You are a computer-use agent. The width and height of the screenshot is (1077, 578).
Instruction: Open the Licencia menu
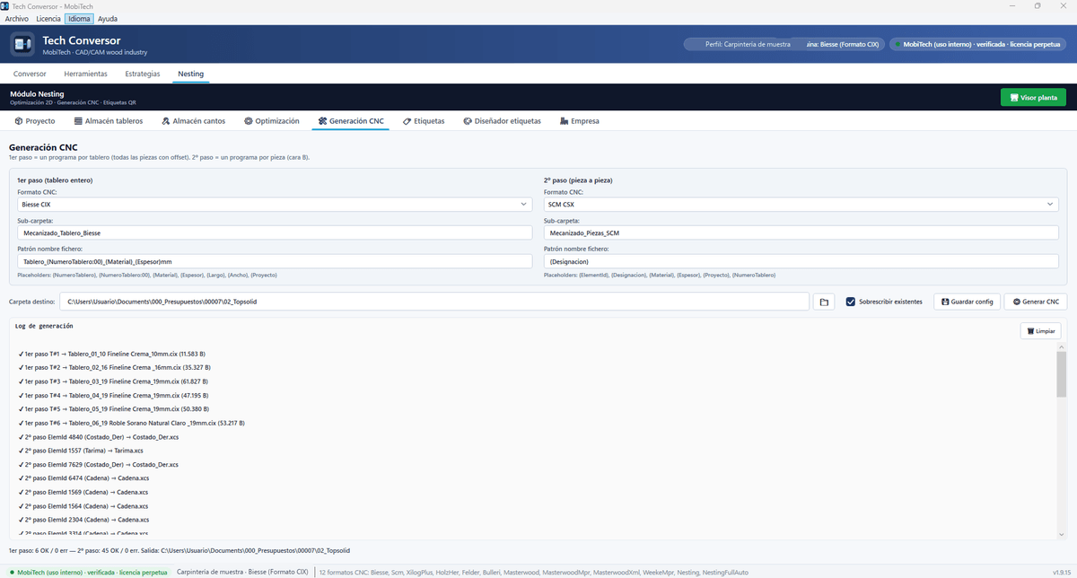(48, 18)
